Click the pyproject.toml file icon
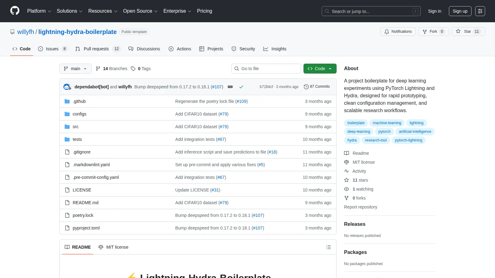 coord(67,228)
